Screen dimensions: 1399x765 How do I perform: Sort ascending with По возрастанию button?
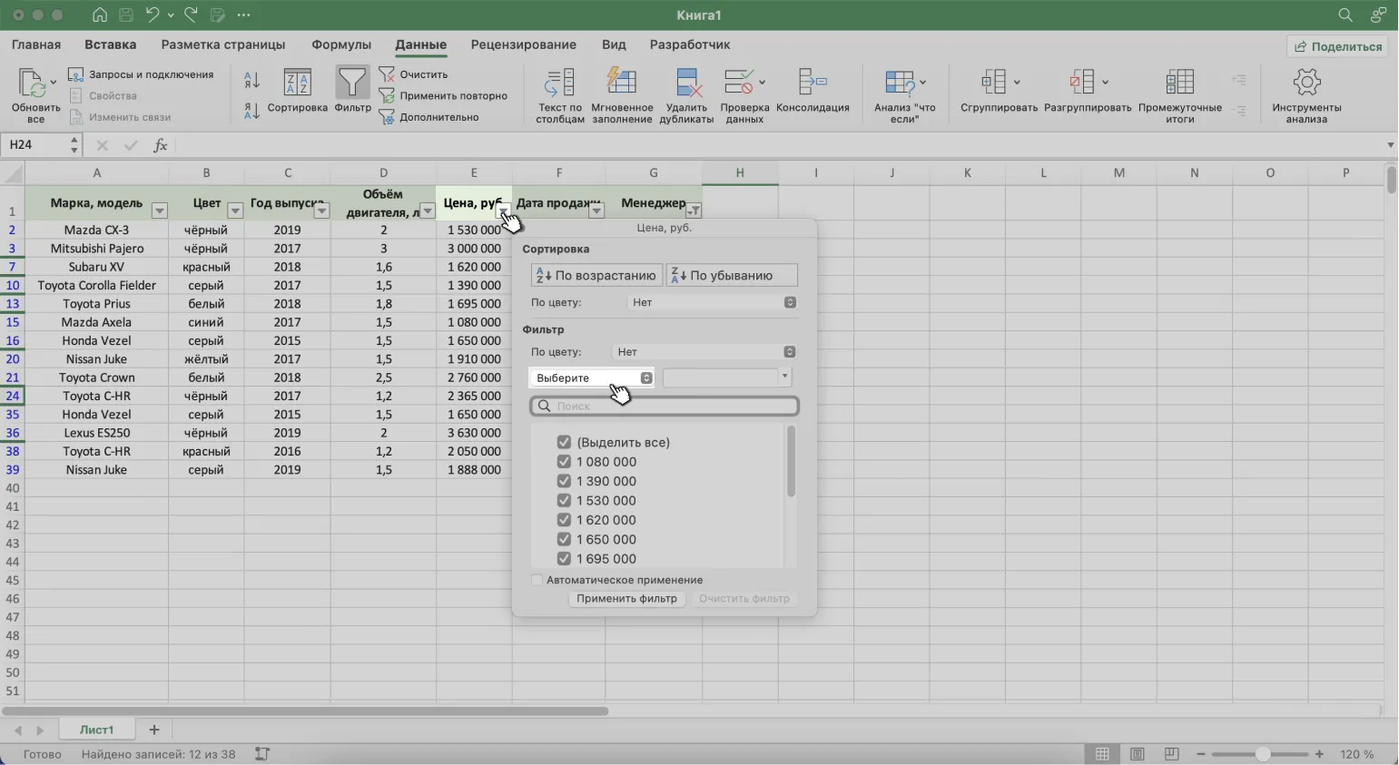(x=596, y=275)
